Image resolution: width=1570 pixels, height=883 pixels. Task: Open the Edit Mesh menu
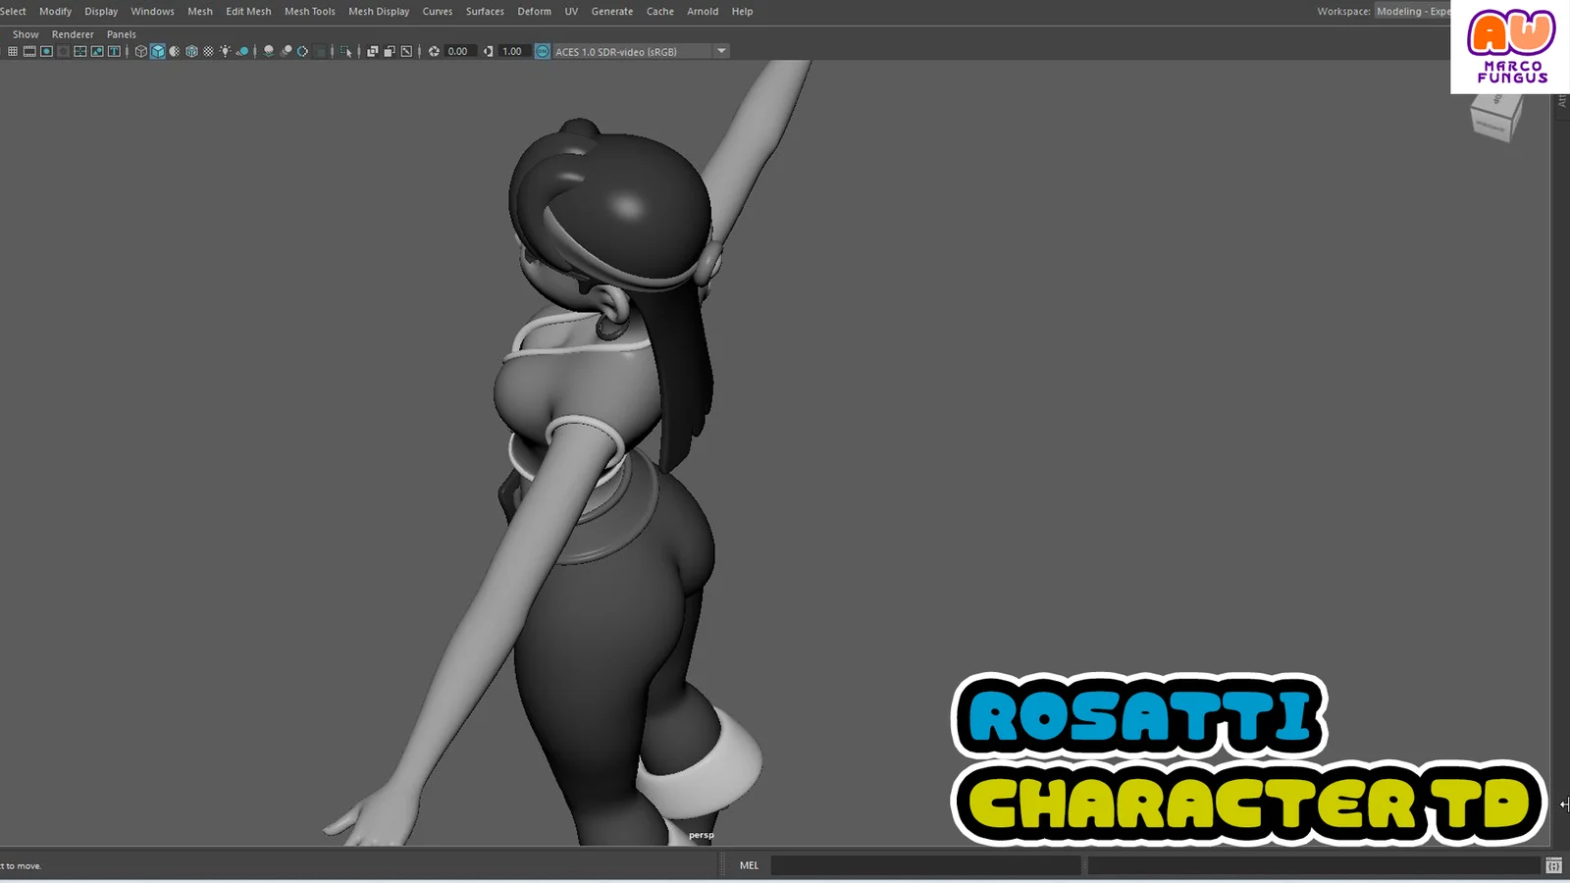coord(248,11)
